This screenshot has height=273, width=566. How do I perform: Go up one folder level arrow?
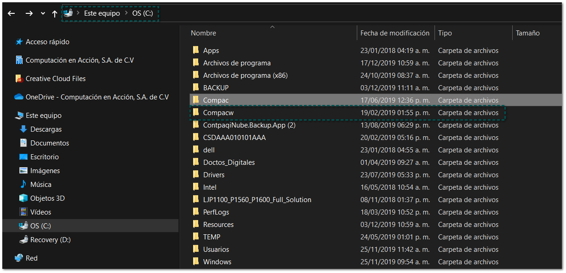[55, 14]
